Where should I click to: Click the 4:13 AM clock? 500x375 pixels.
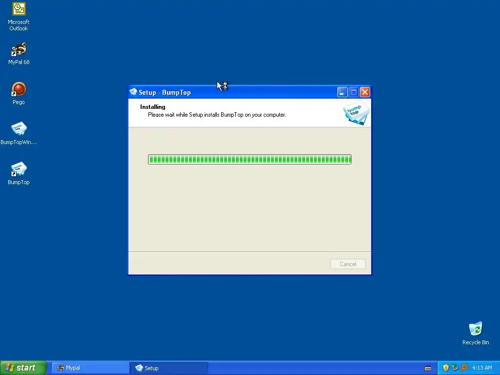[x=482, y=368]
